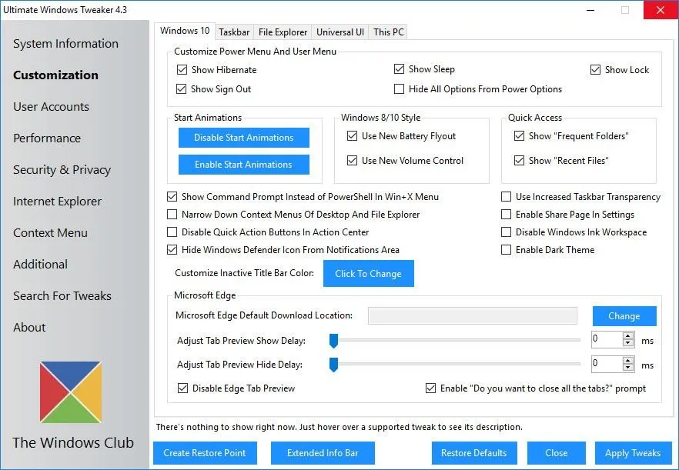Click Disable Start Animations button
679x470 pixels.
click(243, 138)
